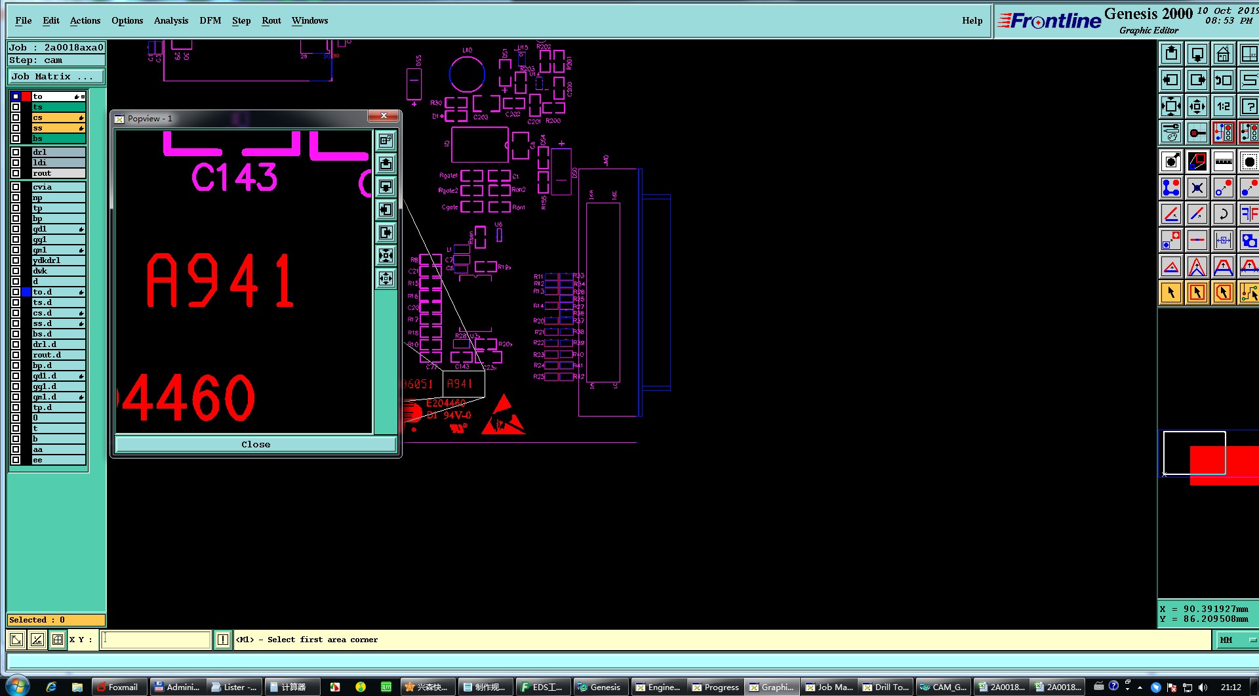Screen dimensions: 1259x696
Task: Select the plain arrow selection tool
Action: pos(1171,293)
